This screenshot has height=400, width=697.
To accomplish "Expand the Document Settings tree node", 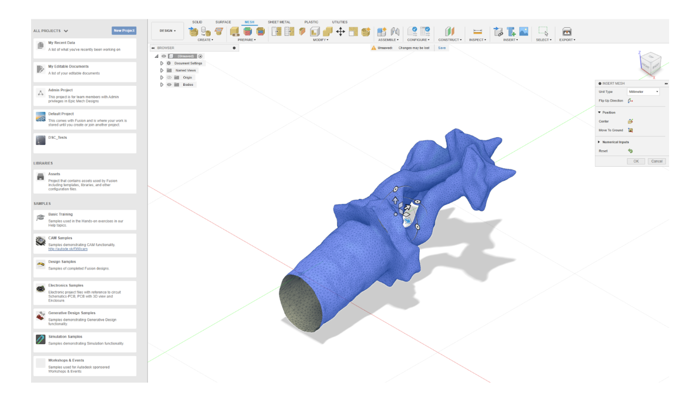I will pos(162,63).
